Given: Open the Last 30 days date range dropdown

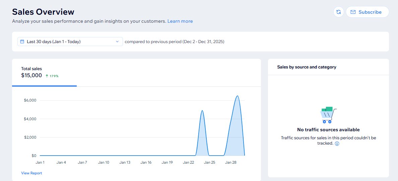Looking at the screenshot, I should (70, 41).
